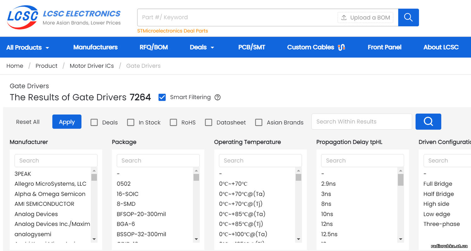The height and width of the screenshot is (251, 471).
Task: Check the Asian Brands checkbox
Action: coord(259,122)
